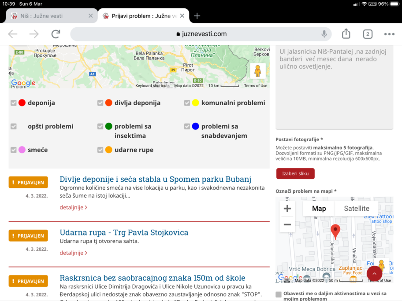Reload the page with the refresh icon
This screenshot has width=402, height=301.
point(56,34)
